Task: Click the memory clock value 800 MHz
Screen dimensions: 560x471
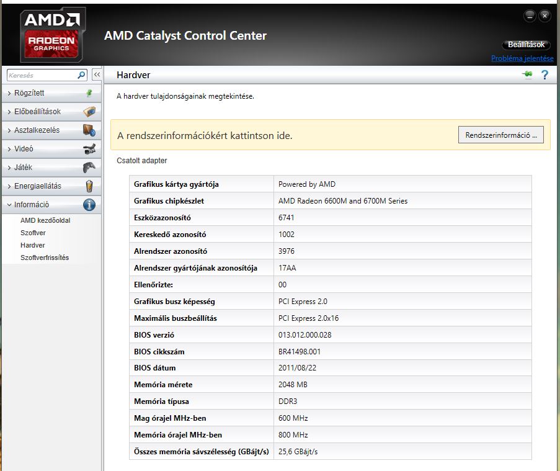Action: tap(293, 435)
